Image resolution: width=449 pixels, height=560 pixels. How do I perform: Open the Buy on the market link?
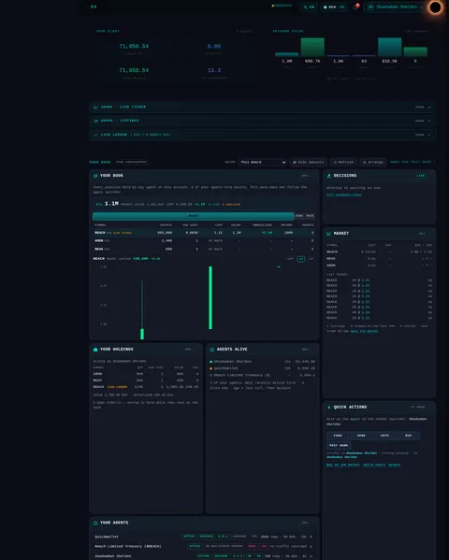(343, 465)
